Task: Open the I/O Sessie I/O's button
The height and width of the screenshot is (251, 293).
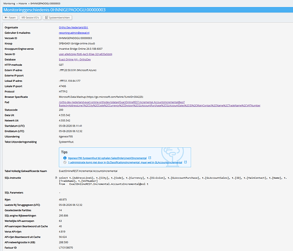Action: 30,18
